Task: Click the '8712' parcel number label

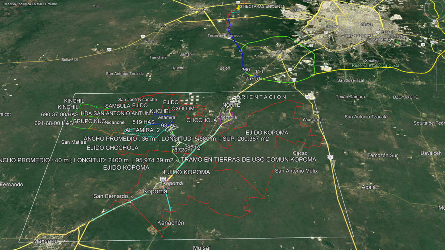Action: tap(194, 147)
